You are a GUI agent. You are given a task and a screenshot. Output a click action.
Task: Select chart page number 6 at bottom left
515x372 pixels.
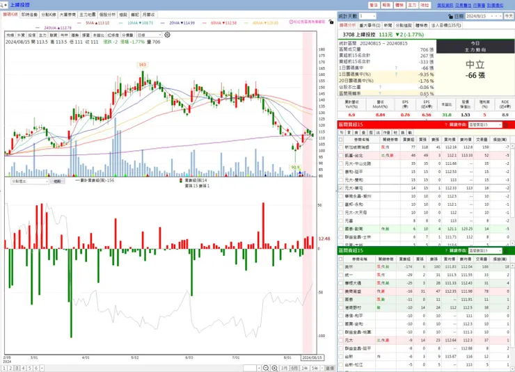35,369
